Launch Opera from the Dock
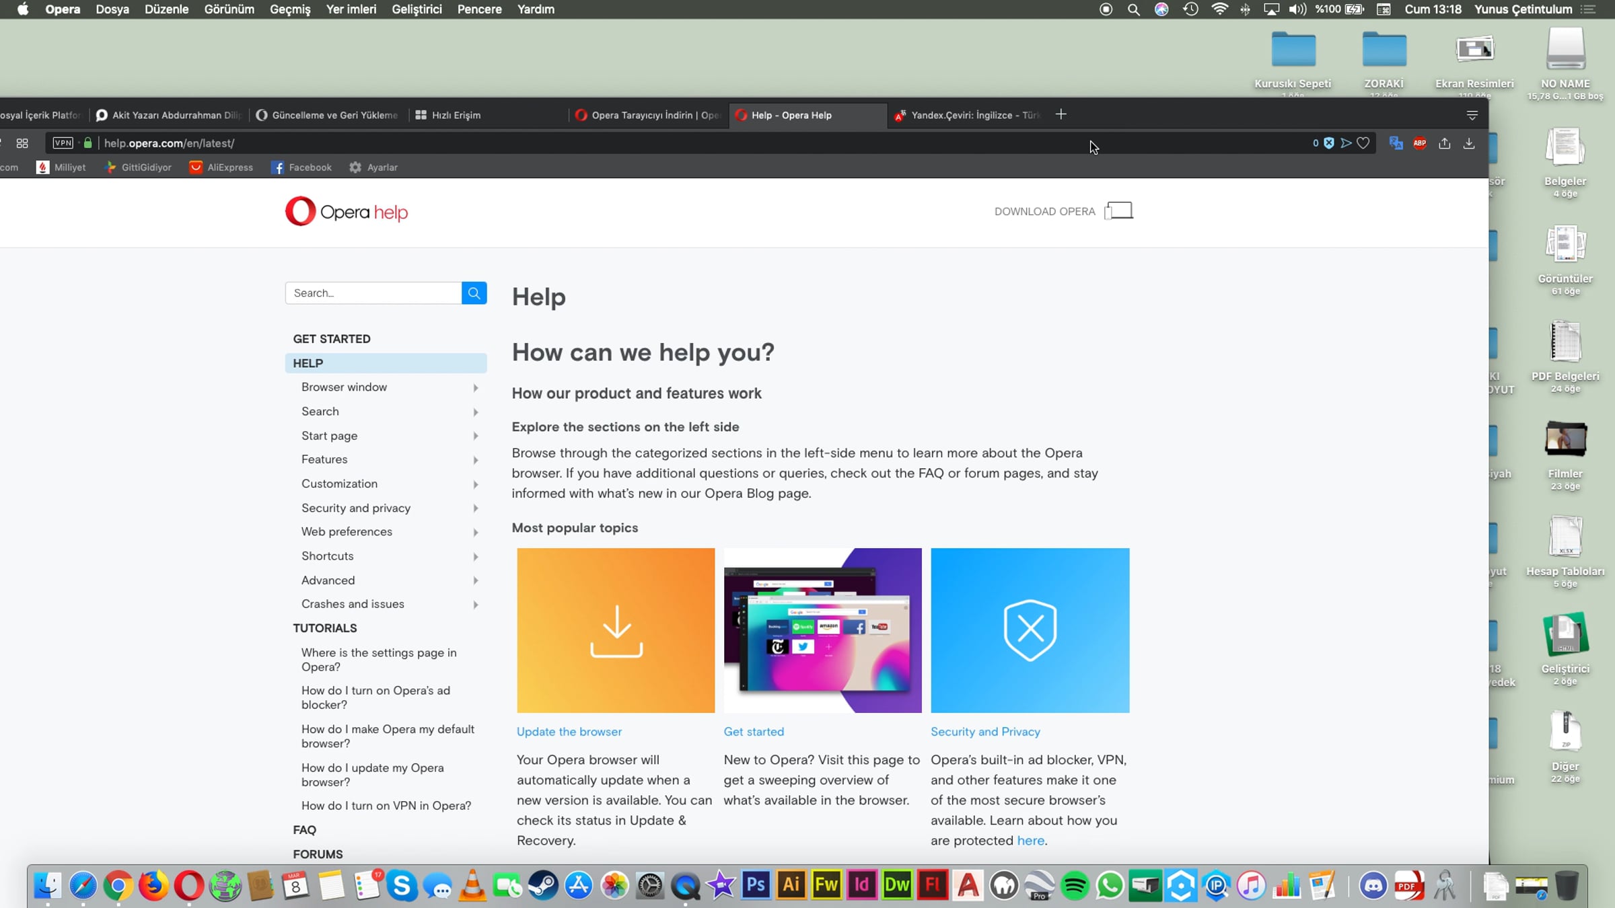Viewport: 1615px width, 908px height. tap(189, 885)
